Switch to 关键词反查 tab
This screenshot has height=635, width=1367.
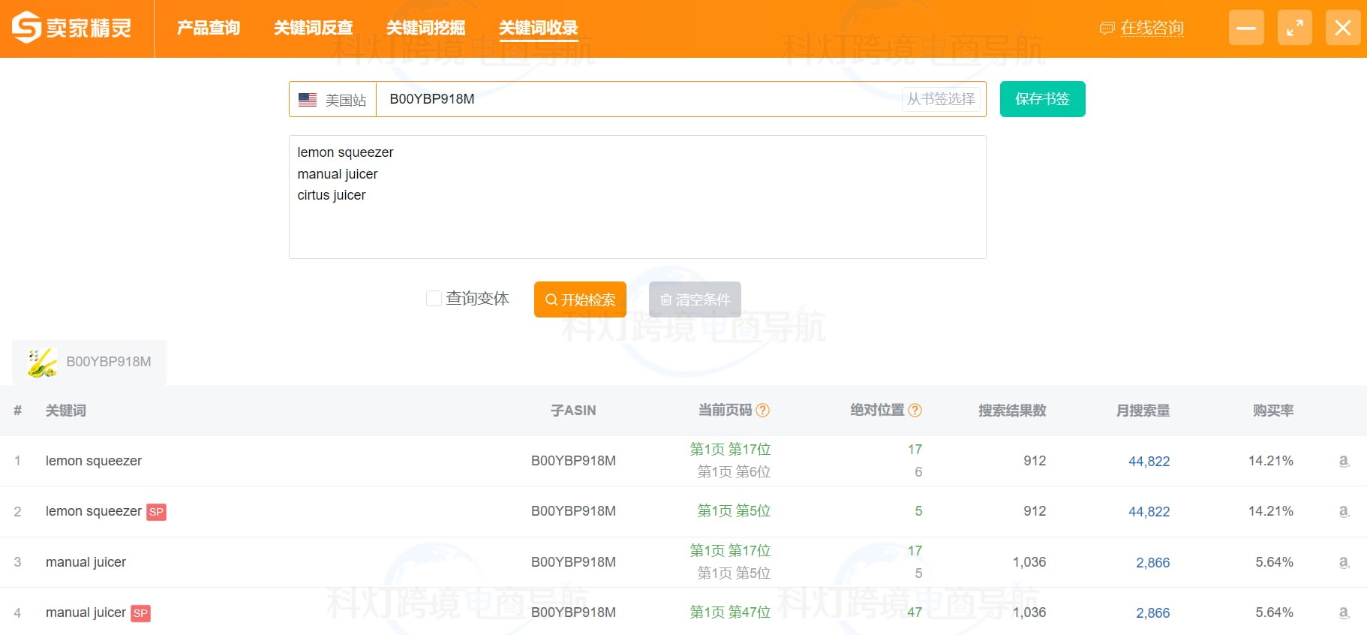pyautogui.click(x=313, y=28)
